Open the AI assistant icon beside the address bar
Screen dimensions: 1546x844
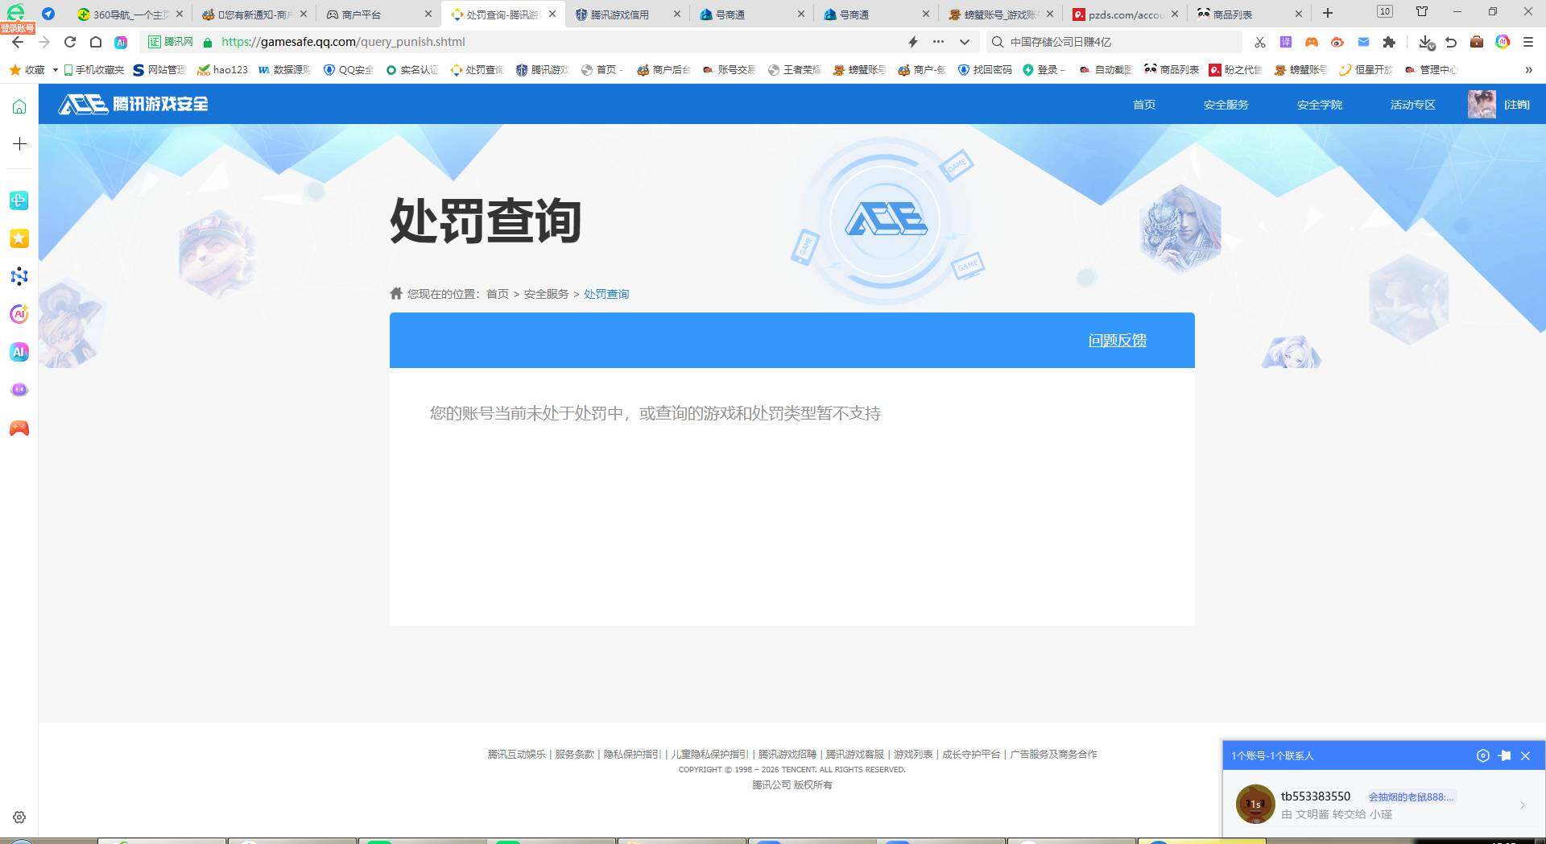pyautogui.click(x=121, y=42)
